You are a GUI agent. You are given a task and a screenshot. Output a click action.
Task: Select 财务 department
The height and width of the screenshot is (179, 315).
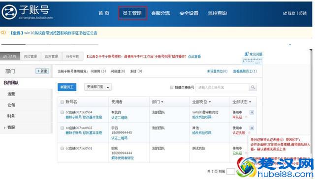pos(11,116)
